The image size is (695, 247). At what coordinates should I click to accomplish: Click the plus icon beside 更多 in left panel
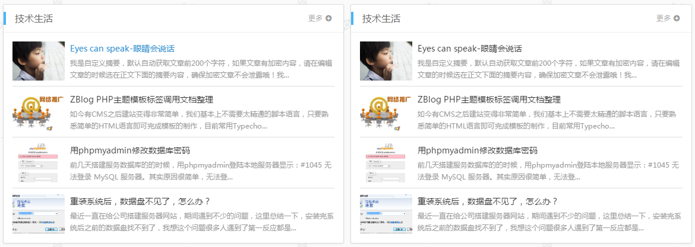coord(328,18)
